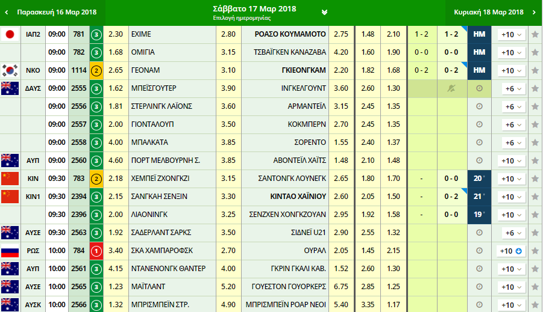Click the Russia flag icon
The image size is (543, 312).
point(10,251)
